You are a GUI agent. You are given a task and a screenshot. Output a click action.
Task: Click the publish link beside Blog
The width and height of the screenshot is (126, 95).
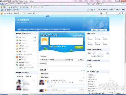click(x=35, y=37)
